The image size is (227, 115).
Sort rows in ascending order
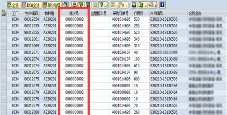tap(74, 5)
